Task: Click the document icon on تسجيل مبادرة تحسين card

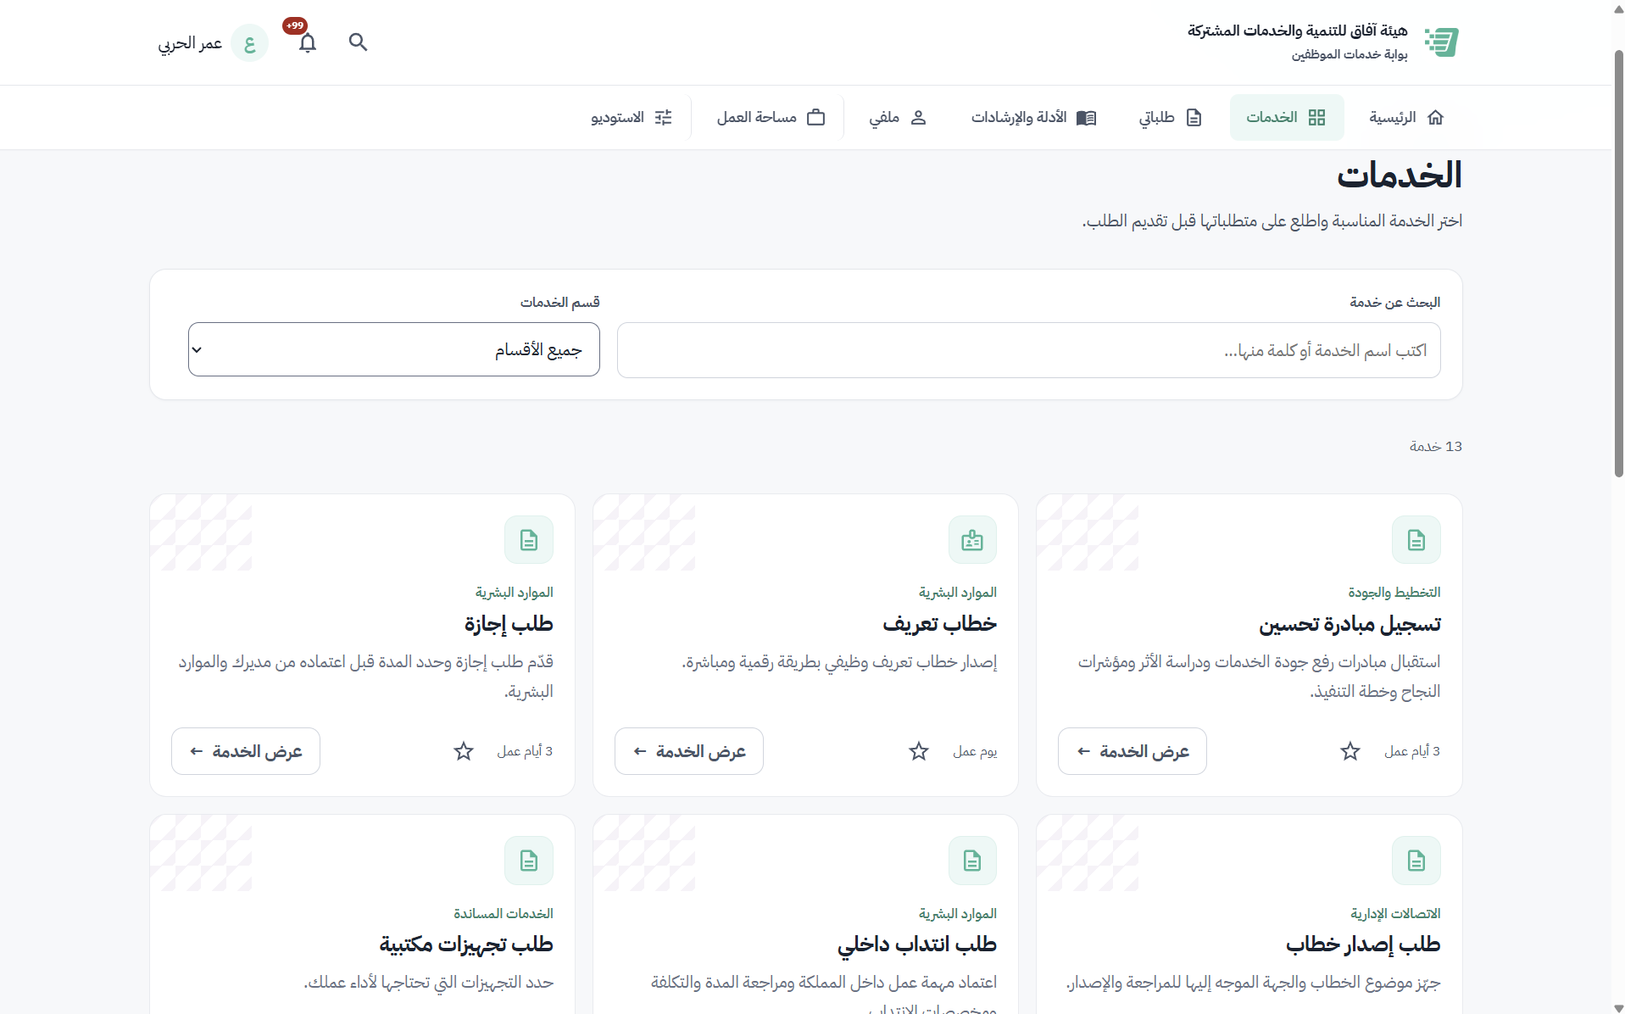Action: click(x=1416, y=539)
